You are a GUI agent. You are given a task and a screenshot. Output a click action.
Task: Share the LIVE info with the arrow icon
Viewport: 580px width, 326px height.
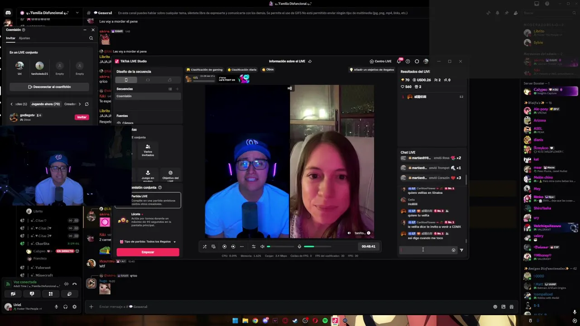click(x=309, y=61)
